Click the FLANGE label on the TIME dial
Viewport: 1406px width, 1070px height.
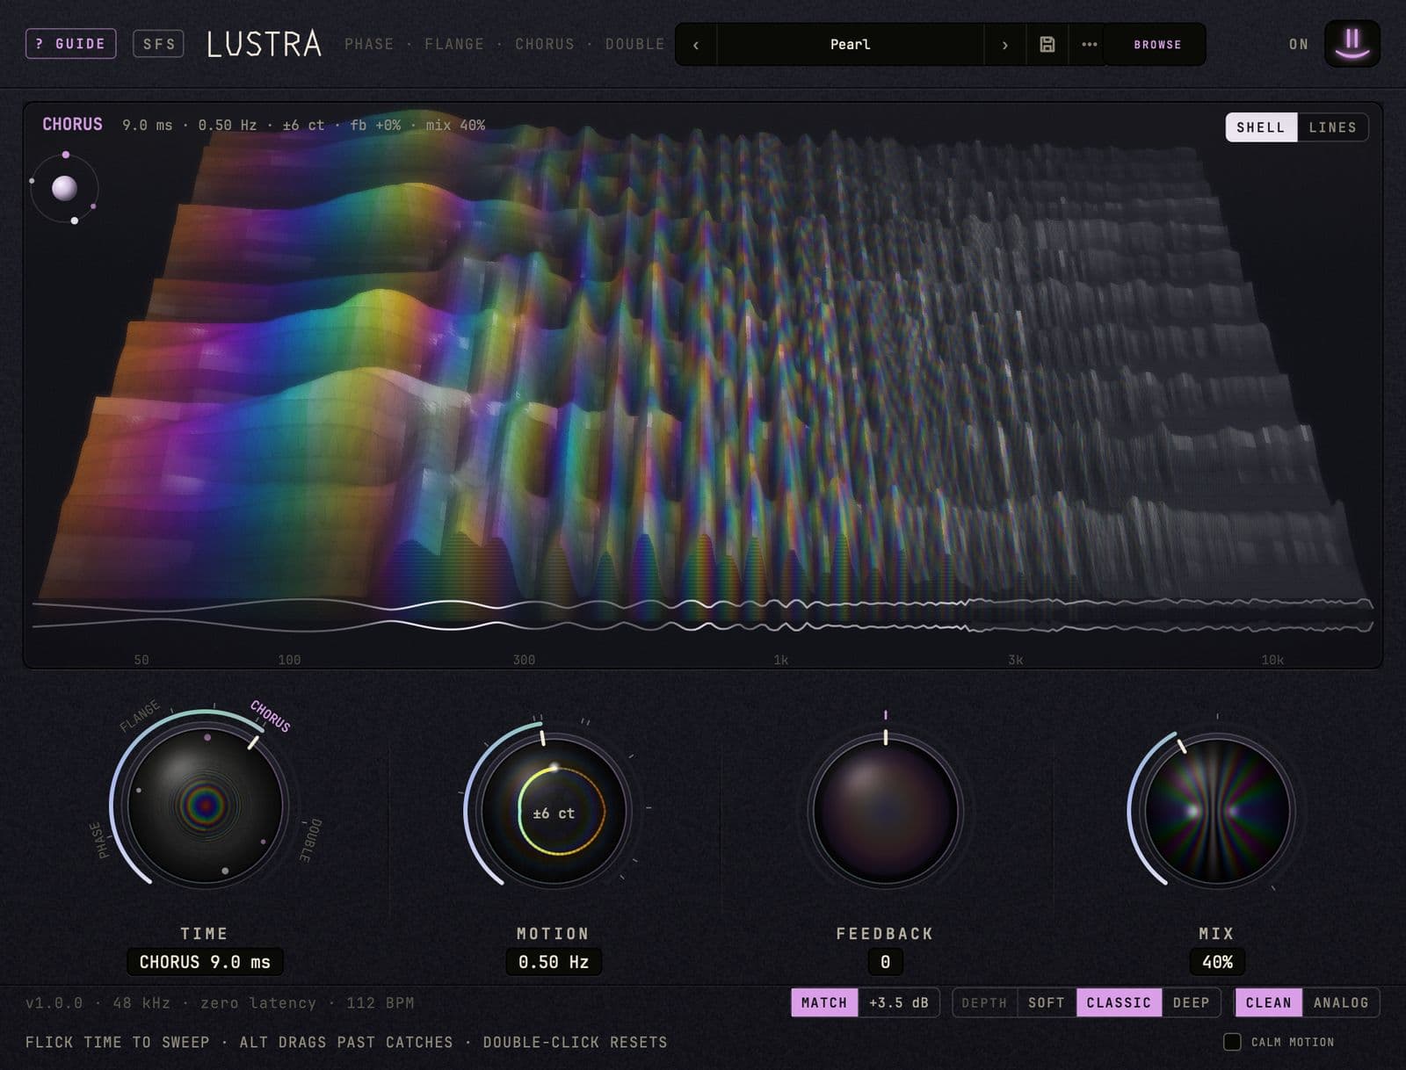click(140, 716)
